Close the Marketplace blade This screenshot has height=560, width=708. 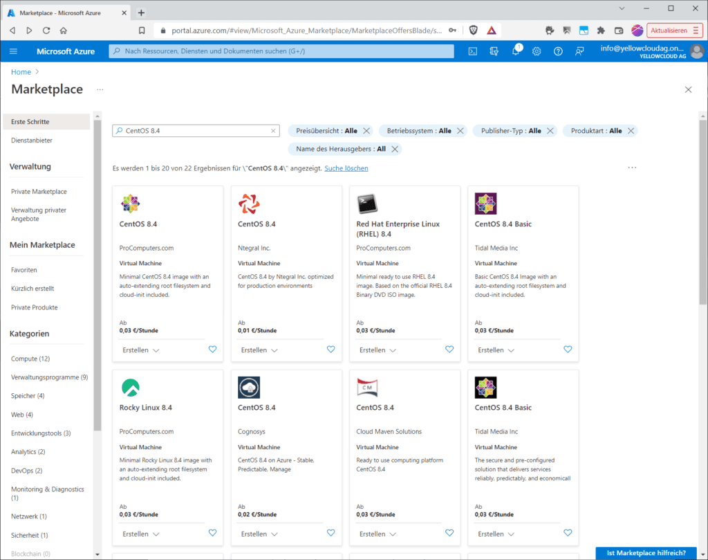688,89
